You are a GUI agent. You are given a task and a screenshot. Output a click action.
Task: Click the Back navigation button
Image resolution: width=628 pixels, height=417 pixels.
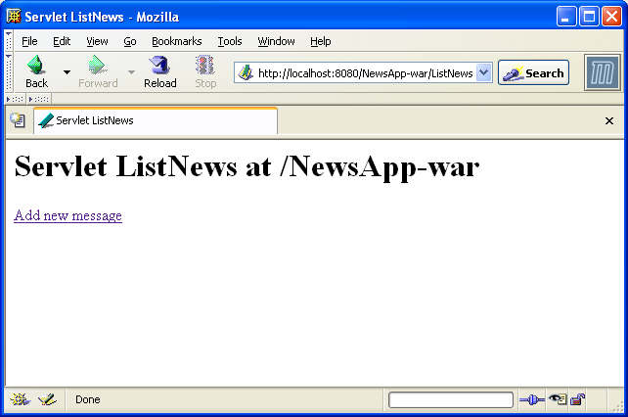click(x=36, y=72)
